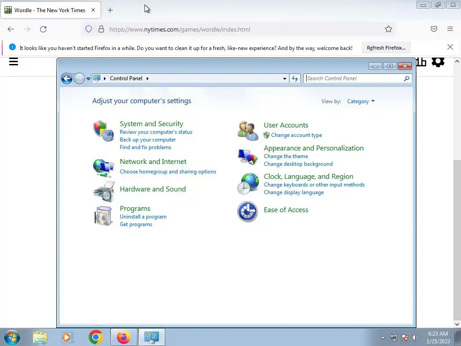Expand the View by Category dropdown
This screenshot has height=346, width=461.
pyautogui.click(x=361, y=101)
